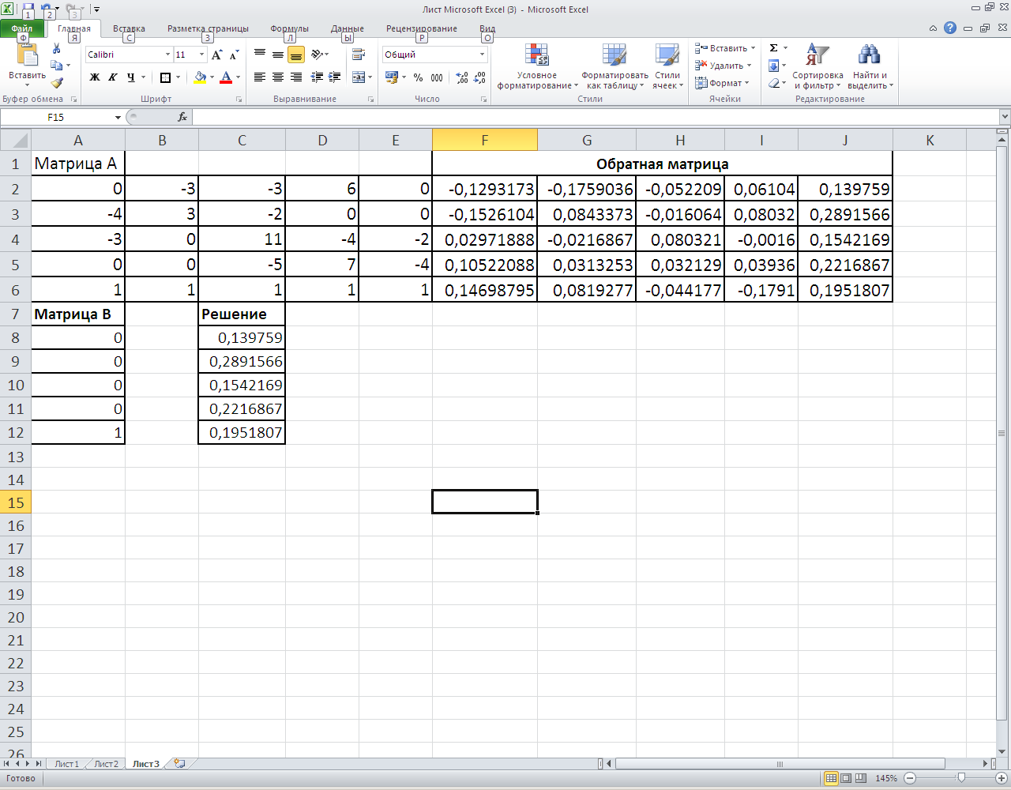Click the Cut scissors icon
This screenshot has height=790, width=1011.
[56, 48]
